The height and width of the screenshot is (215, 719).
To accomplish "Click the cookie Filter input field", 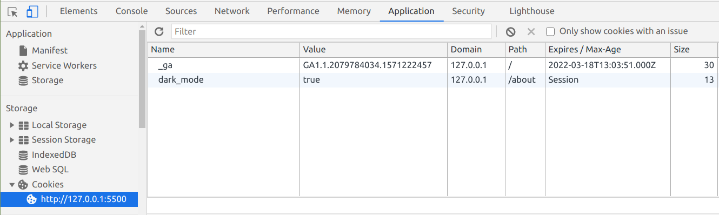I will [331, 31].
